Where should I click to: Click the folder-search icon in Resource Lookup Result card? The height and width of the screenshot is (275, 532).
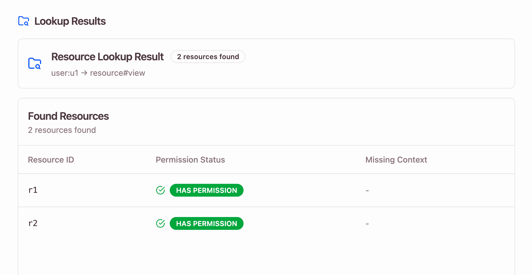point(35,63)
